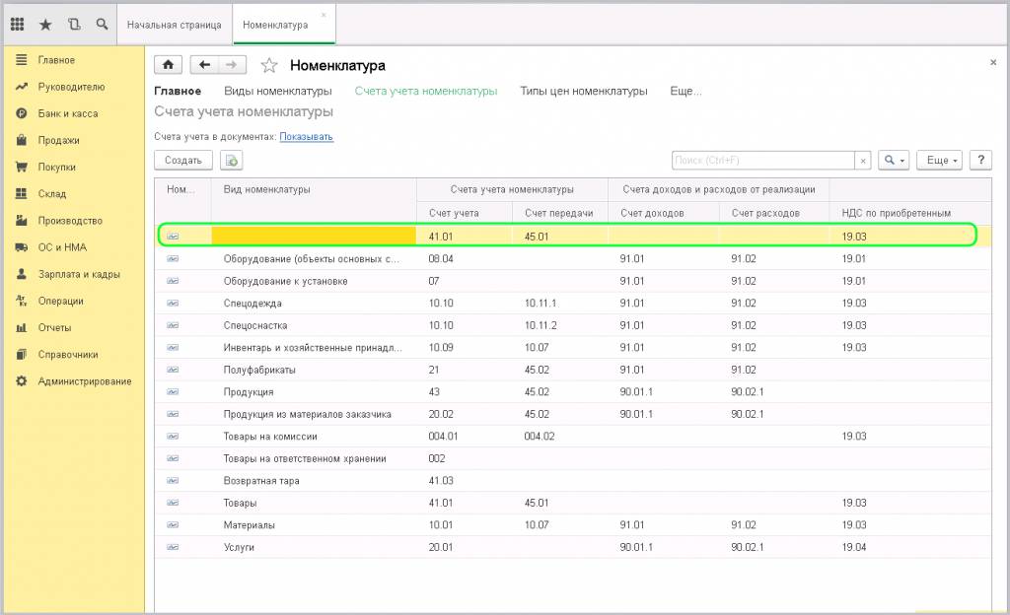Open the Администрирование sidebar section
1010x615 pixels.
click(x=85, y=381)
